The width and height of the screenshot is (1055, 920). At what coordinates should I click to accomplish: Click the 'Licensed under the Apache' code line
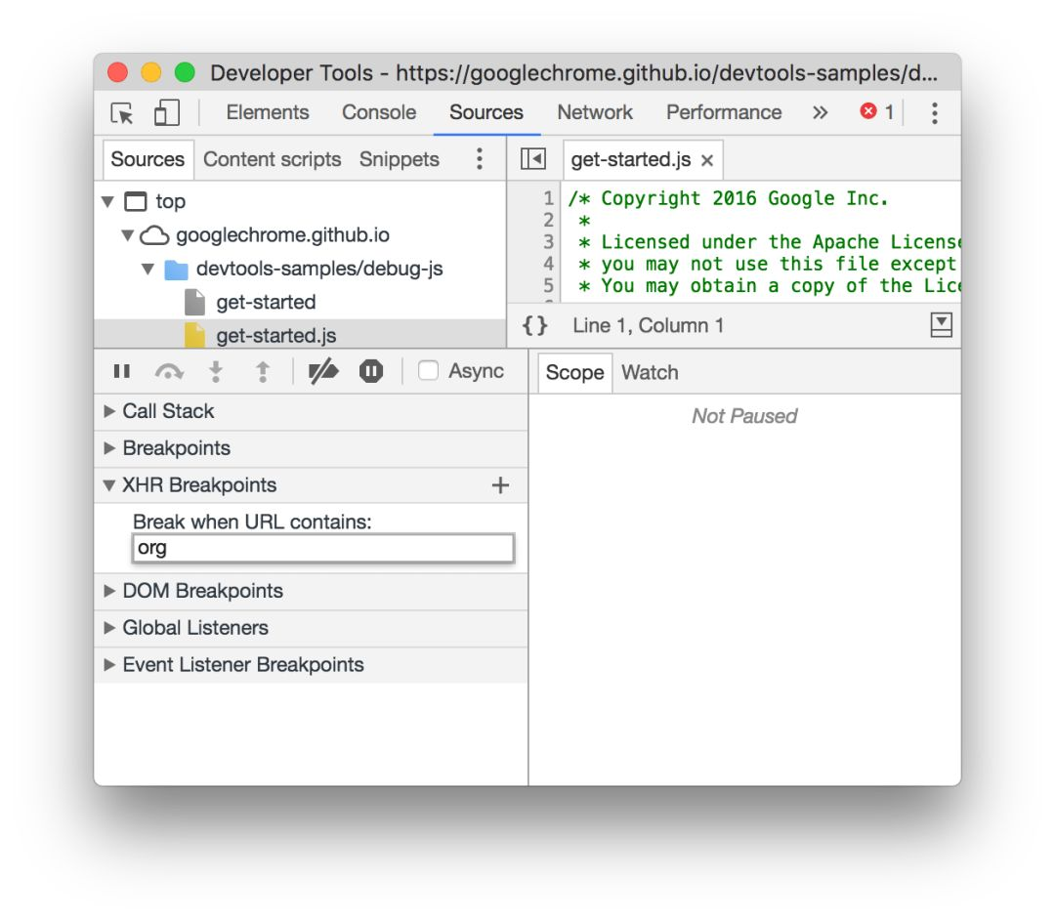pos(770,241)
